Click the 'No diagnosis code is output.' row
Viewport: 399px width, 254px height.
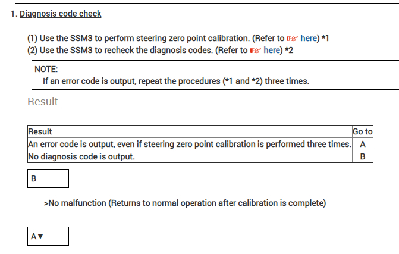(x=81, y=157)
